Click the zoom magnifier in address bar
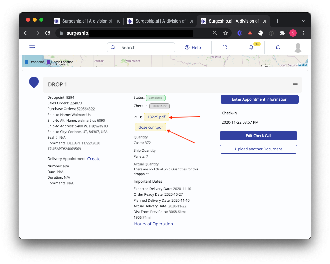Image resolution: width=330 pixels, height=264 pixels. pyautogui.click(x=215, y=33)
